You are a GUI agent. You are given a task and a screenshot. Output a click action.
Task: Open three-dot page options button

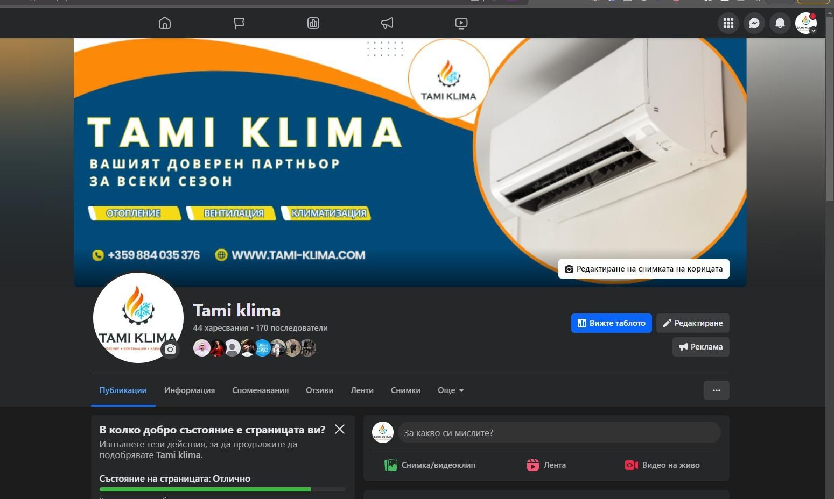(x=717, y=390)
